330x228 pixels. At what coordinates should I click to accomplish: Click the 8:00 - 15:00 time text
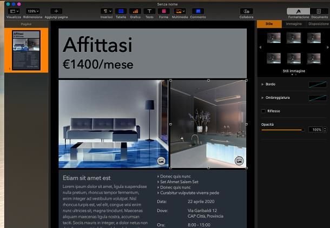point(199,225)
